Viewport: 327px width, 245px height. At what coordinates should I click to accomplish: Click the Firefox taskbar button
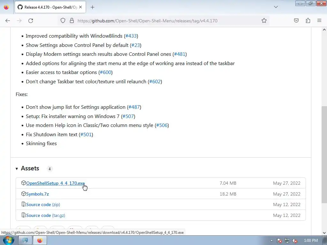[40, 241]
